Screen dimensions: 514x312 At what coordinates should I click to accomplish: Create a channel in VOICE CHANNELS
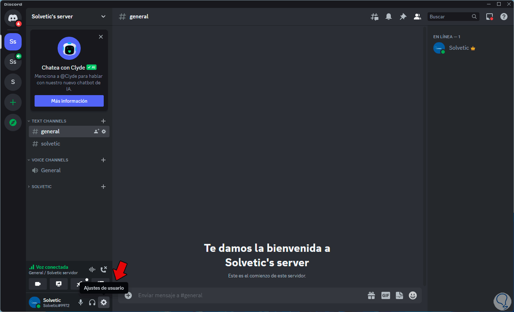tap(103, 160)
